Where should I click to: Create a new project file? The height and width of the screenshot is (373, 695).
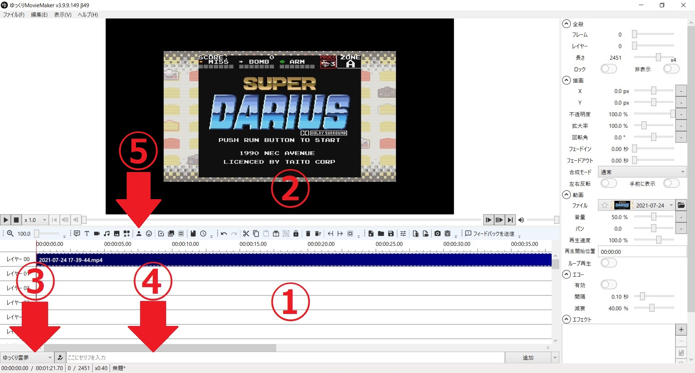(x=371, y=234)
